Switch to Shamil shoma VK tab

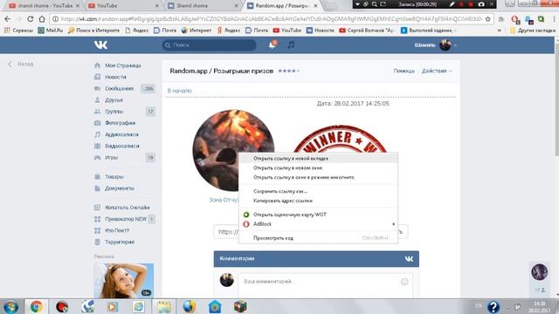click(203, 6)
